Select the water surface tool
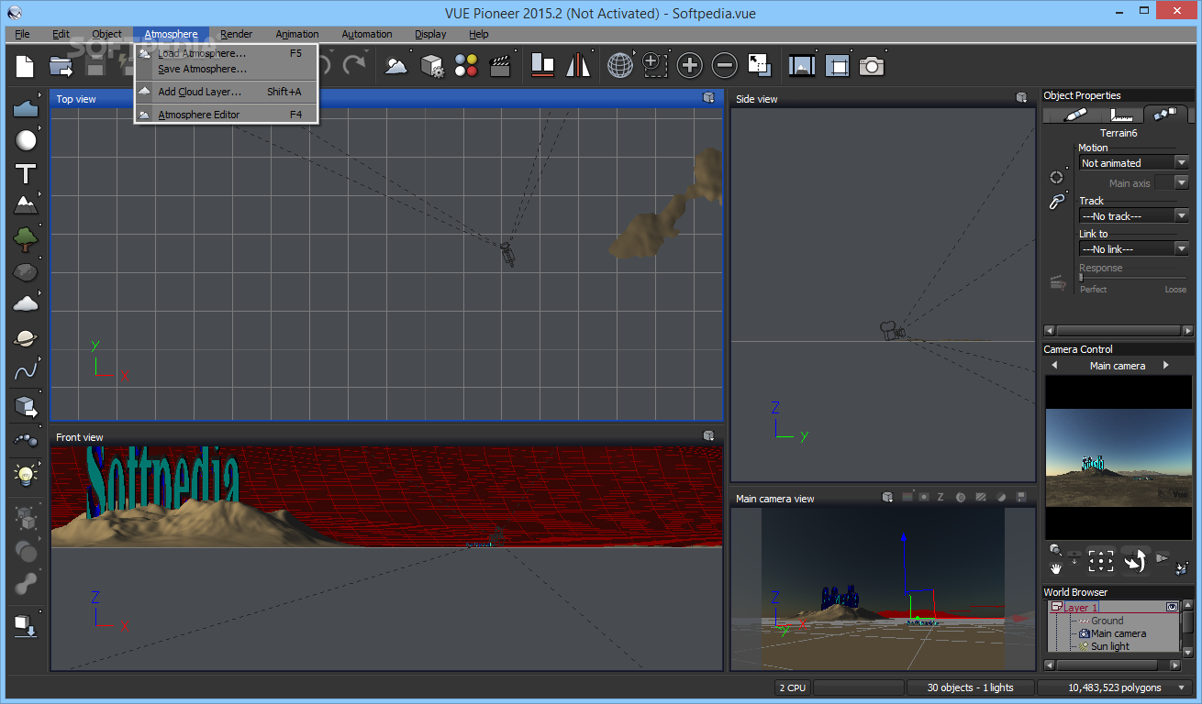Image resolution: width=1202 pixels, height=704 pixels. tap(26, 108)
